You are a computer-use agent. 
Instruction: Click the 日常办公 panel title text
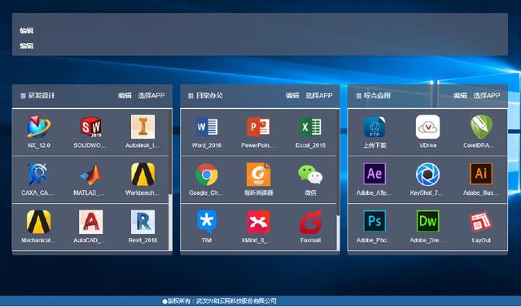point(209,96)
